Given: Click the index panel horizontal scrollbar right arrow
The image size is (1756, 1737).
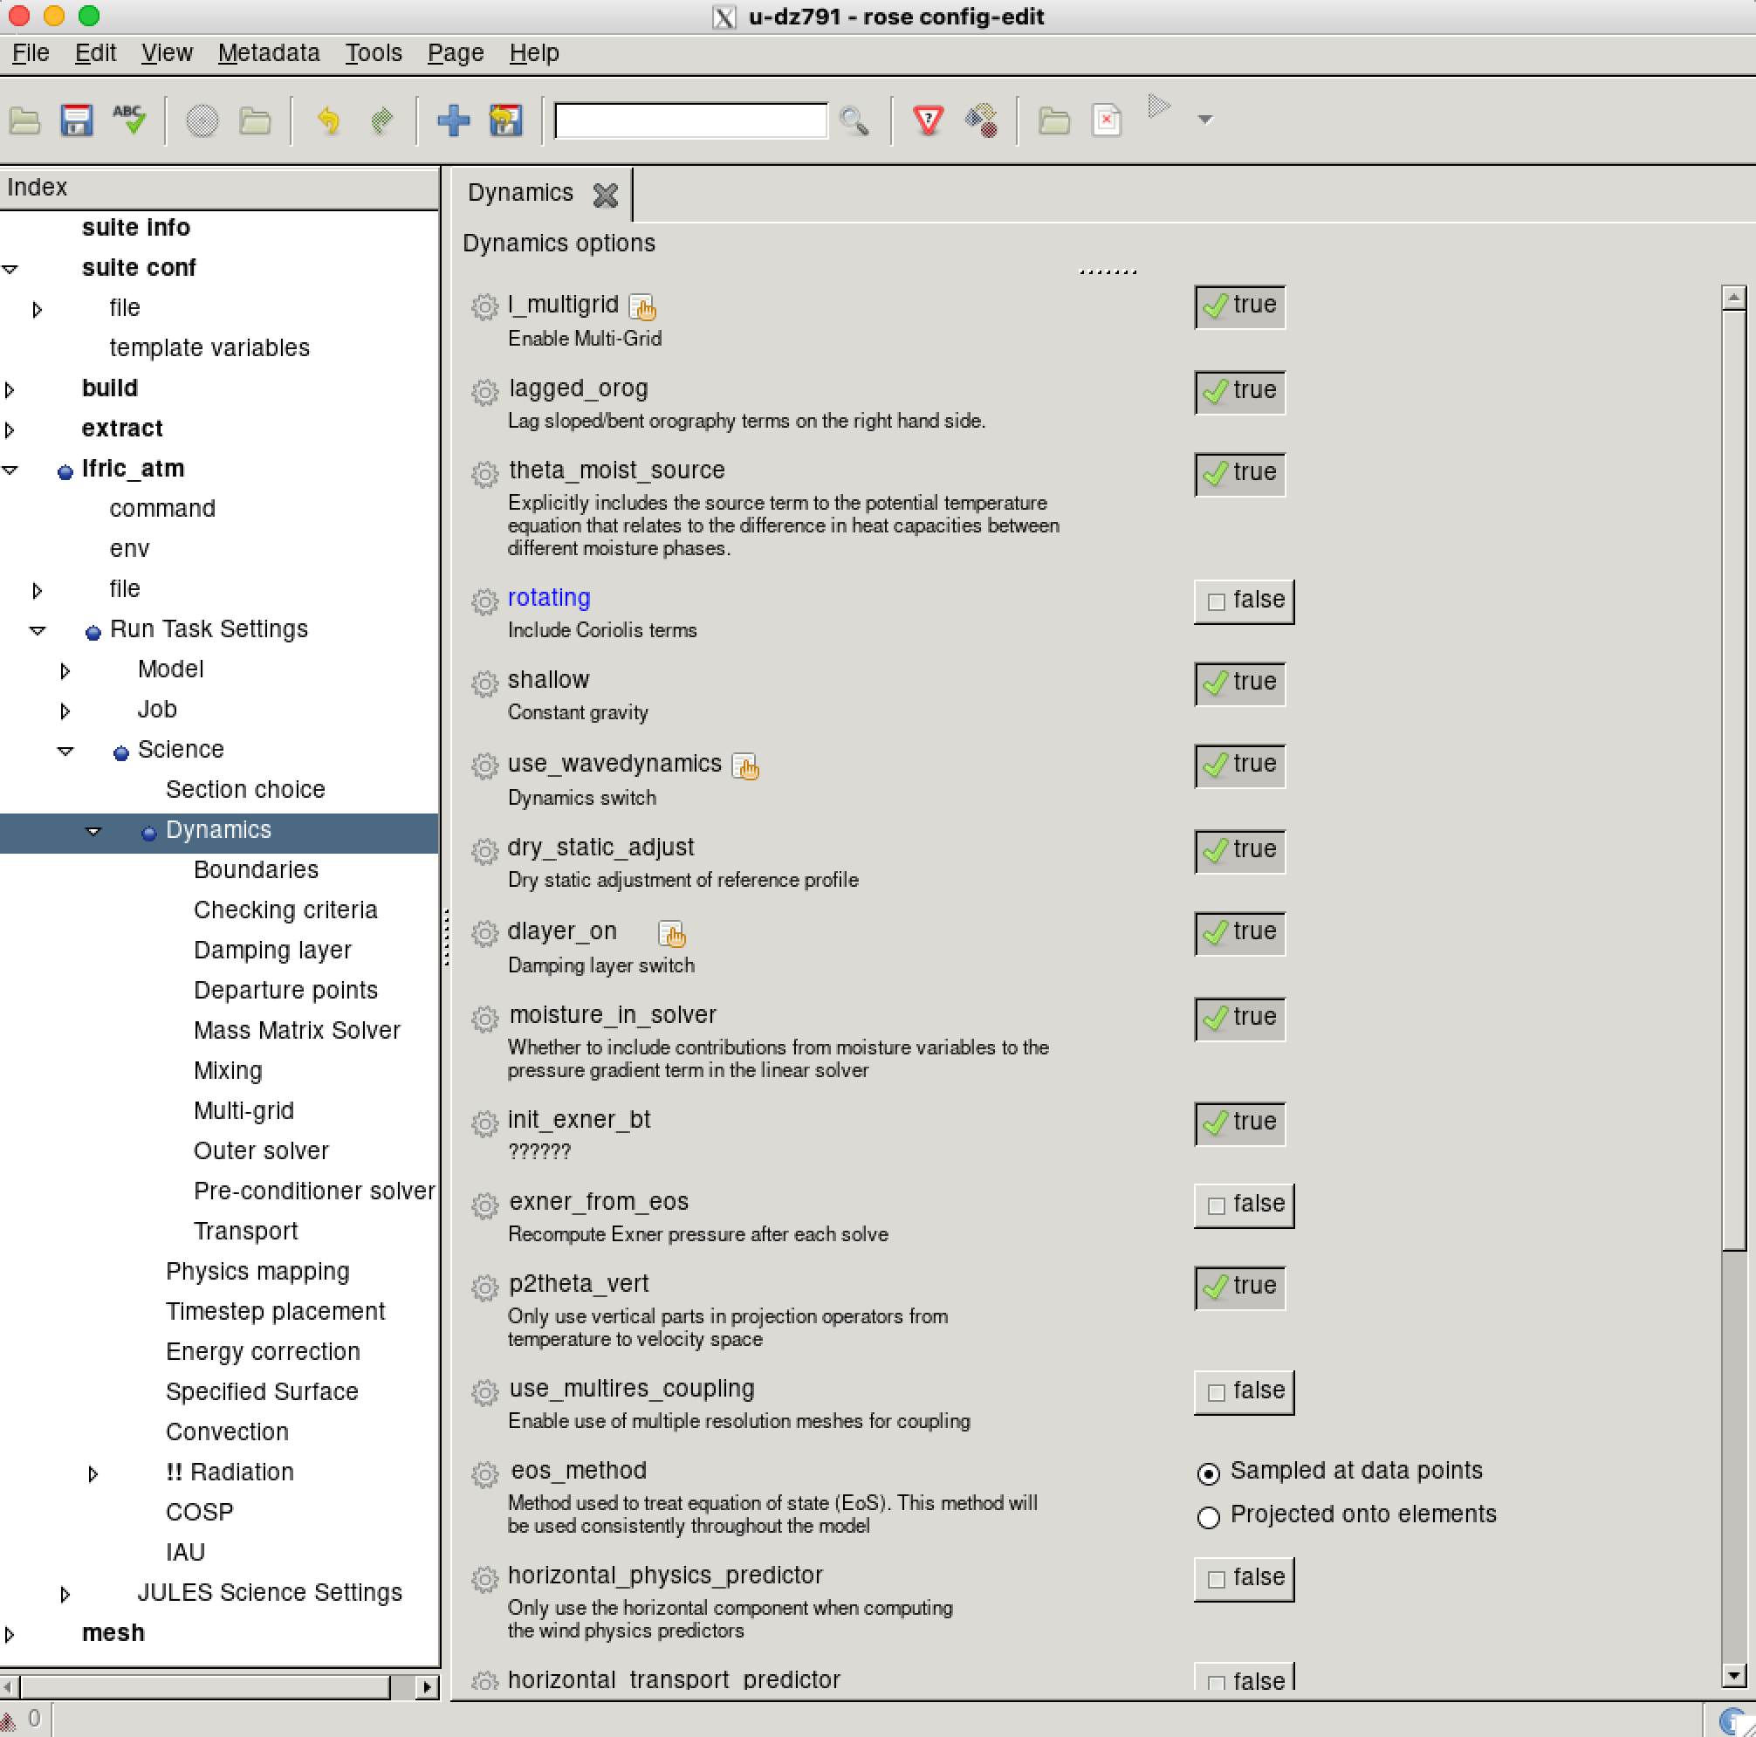Looking at the screenshot, I should (x=426, y=1687).
